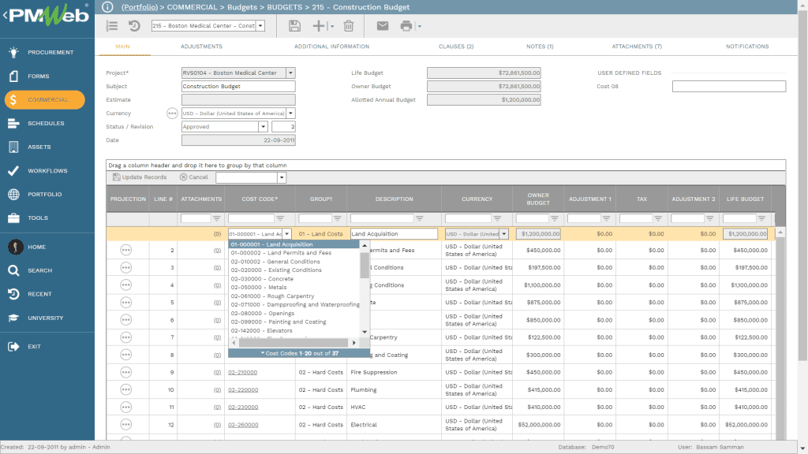Save the budget record with the disk icon

[294, 26]
